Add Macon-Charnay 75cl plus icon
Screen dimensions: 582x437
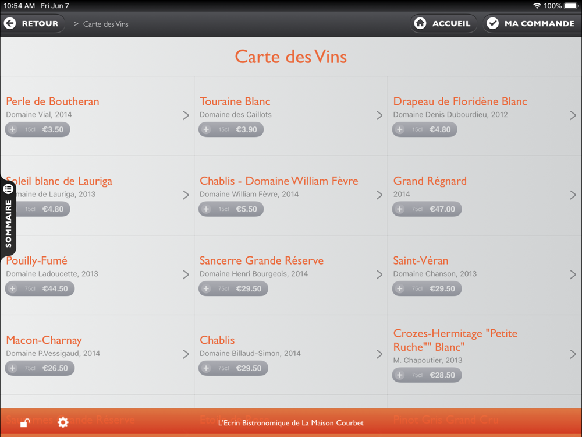pos(13,368)
